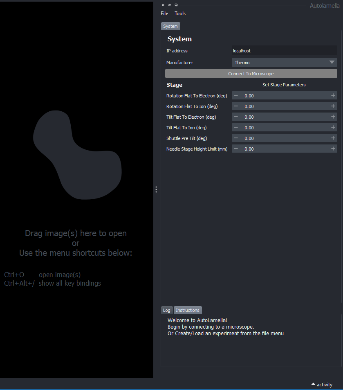Switch to the Log tab
343x390 pixels.
(166, 310)
